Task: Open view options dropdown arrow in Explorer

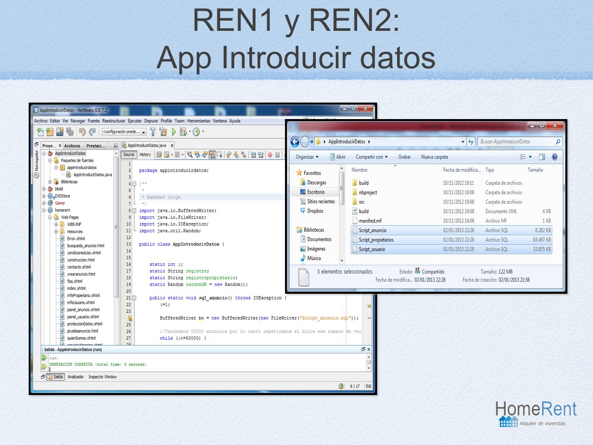Action: pos(530,157)
